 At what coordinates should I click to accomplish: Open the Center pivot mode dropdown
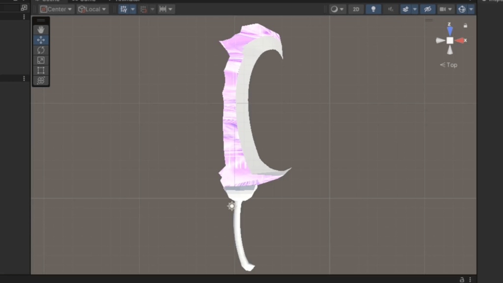(x=56, y=9)
